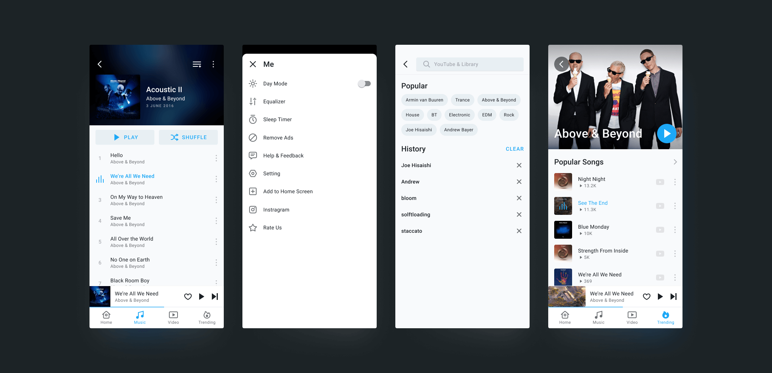Viewport: 772px width, 373px height.
Task: Toggle the Day Mode switch
Action: 364,84
